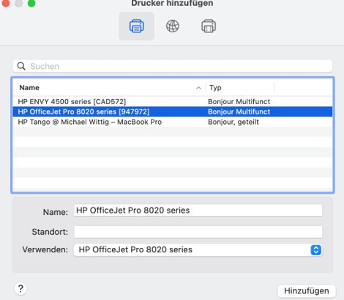Click the empty Standort text field
The width and height of the screenshot is (344, 300).
198,232
